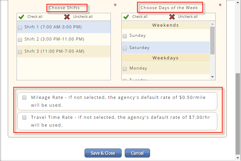Viewport: 241px width, 161px height.
Task: Click days list scrollbar up arrow
Action: pyautogui.click(x=213, y=24)
